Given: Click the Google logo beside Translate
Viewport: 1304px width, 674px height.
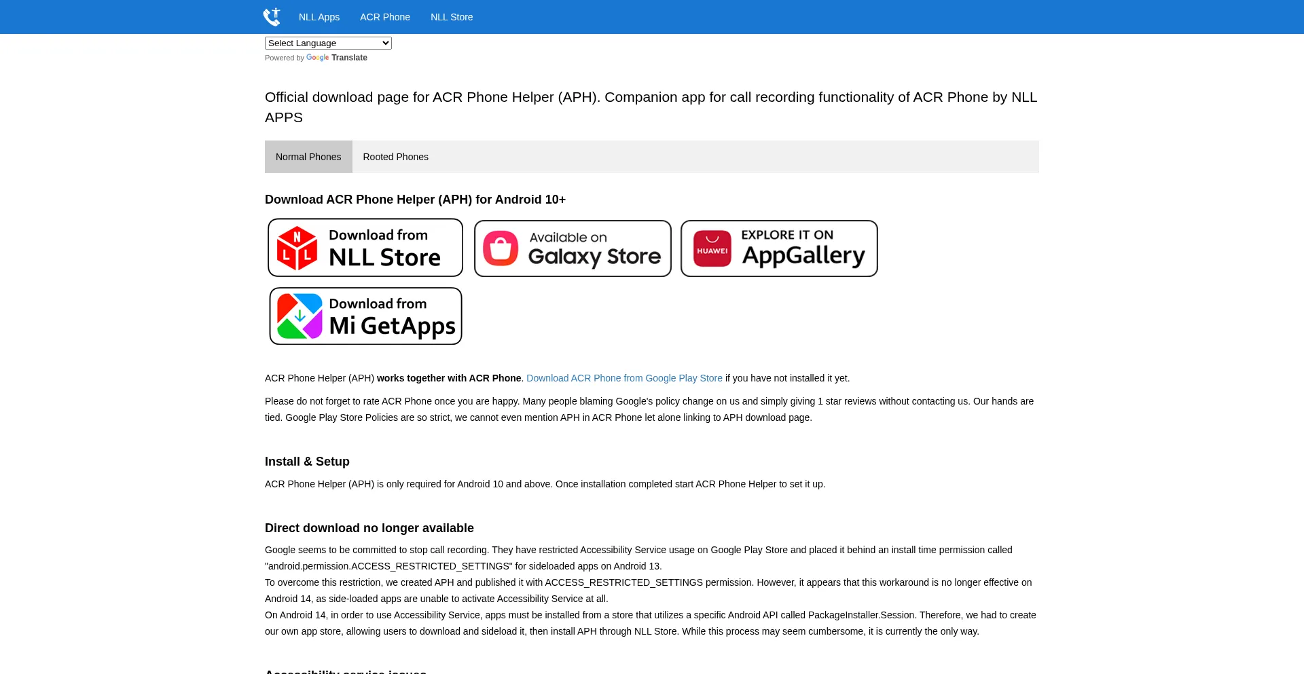Looking at the screenshot, I should click(x=317, y=58).
